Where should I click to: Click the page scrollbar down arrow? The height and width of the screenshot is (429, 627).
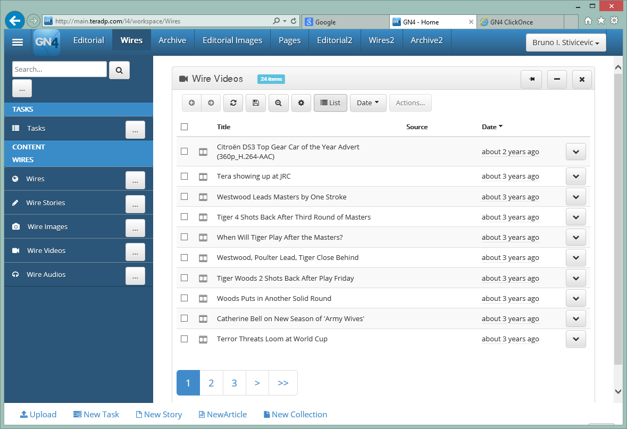click(618, 391)
